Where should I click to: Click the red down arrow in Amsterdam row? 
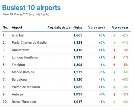pyautogui.click(x=114, y=50)
